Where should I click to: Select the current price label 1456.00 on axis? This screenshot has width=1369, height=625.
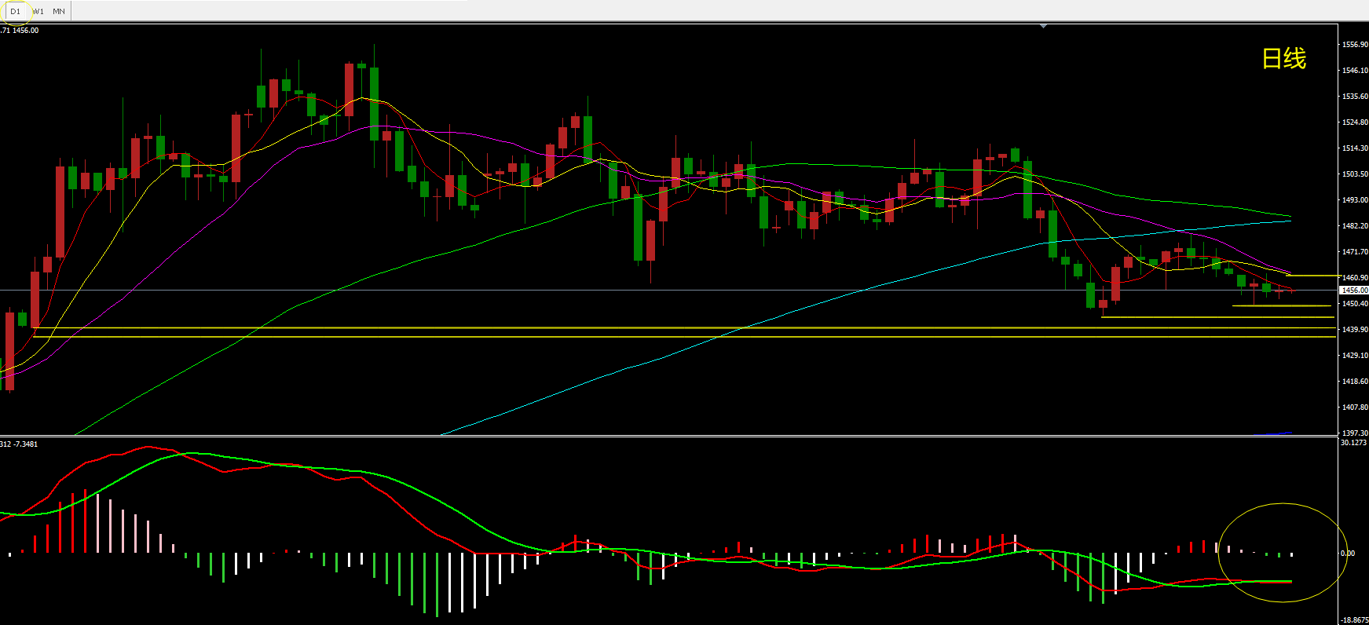(x=1354, y=291)
